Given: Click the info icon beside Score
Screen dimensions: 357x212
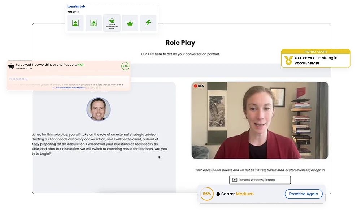Looking at the screenshot, I should (x=218, y=194).
